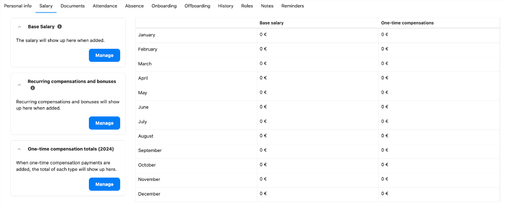The height and width of the screenshot is (211, 507).
Task: Manage one-time compensation totals
Action: (x=104, y=184)
